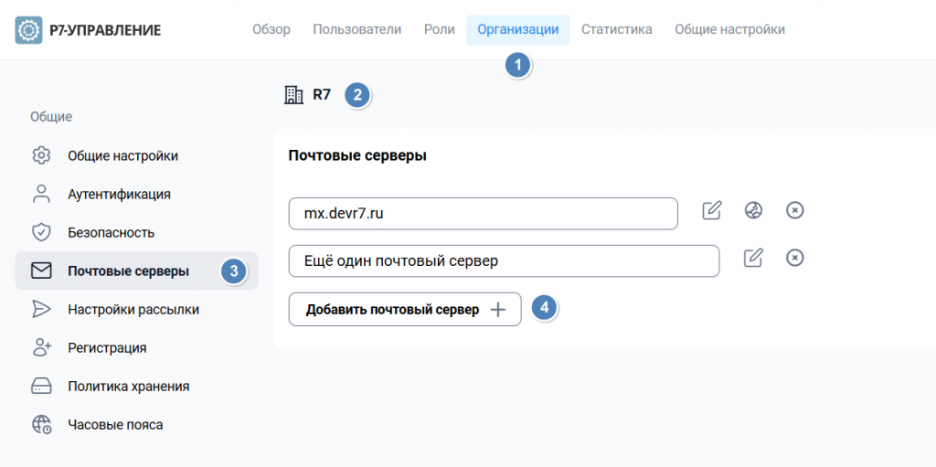Open the Статистика tab
The height and width of the screenshot is (467, 936).
(x=616, y=29)
